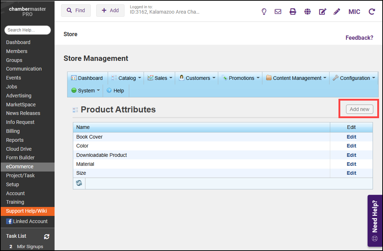The height and width of the screenshot is (251, 383).
Task: Expand the Configuration dropdown menu
Action: (x=354, y=78)
